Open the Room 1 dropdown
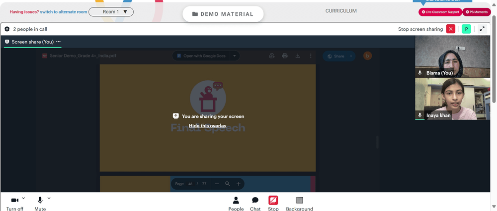 point(111,12)
